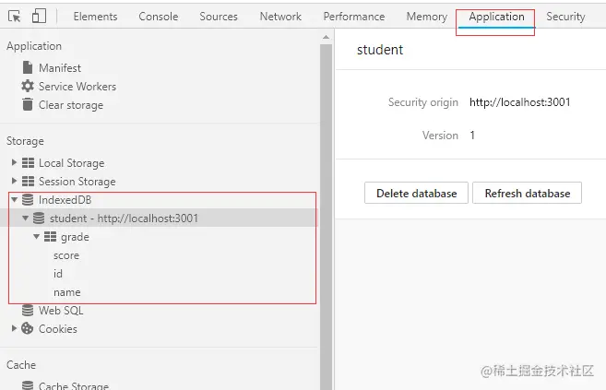Open the Service Workers gear icon
The height and width of the screenshot is (390, 606).
pos(28,86)
